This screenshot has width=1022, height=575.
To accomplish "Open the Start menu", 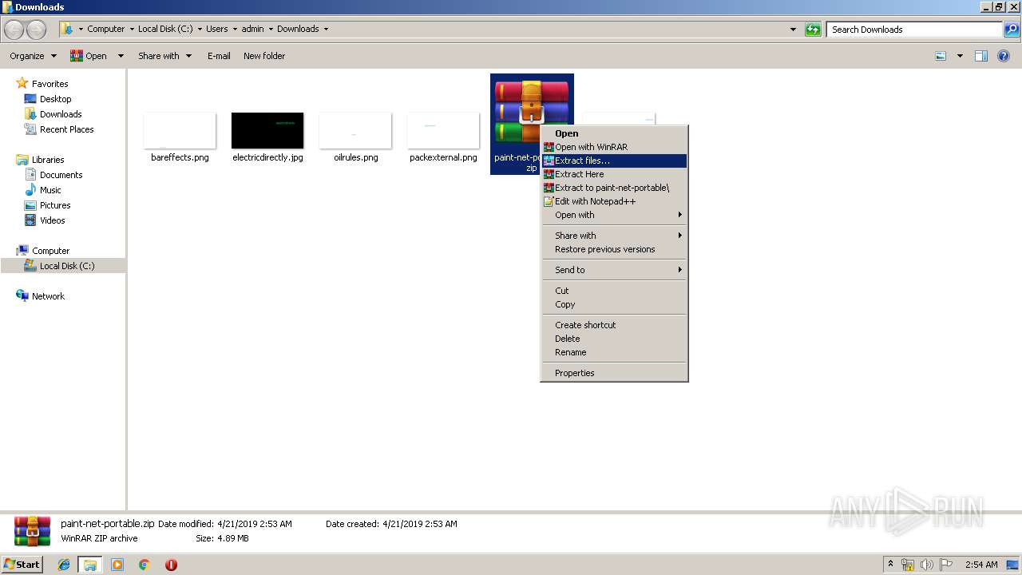I will (x=22, y=564).
